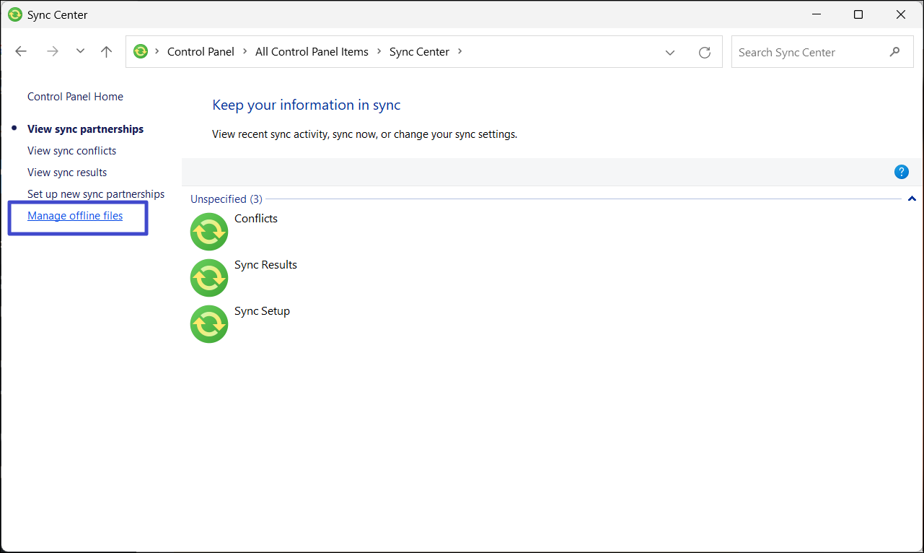Go up one level with up arrow
This screenshot has width=924, height=553.
click(x=107, y=52)
